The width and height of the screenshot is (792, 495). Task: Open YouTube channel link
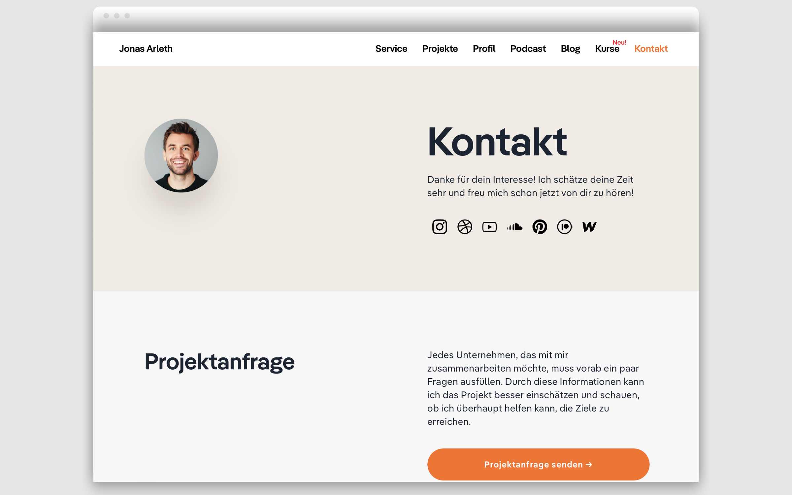(489, 226)
